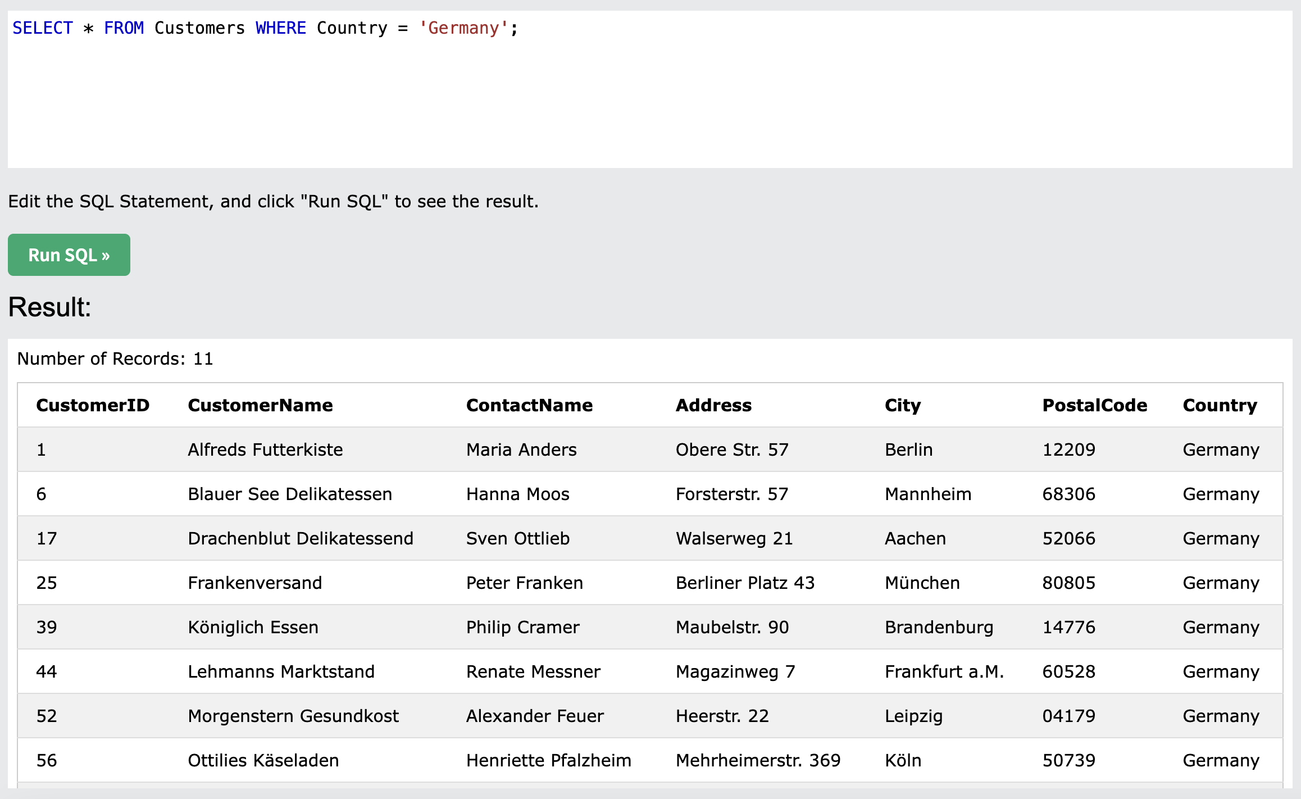This screenshot has width=1301, height=799.
Task: Click the Walserweg 21 address cell
Action: [x=734, y=538]
